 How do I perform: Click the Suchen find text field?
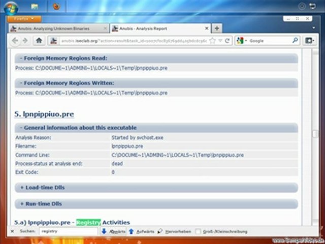[x=69, y=231]
